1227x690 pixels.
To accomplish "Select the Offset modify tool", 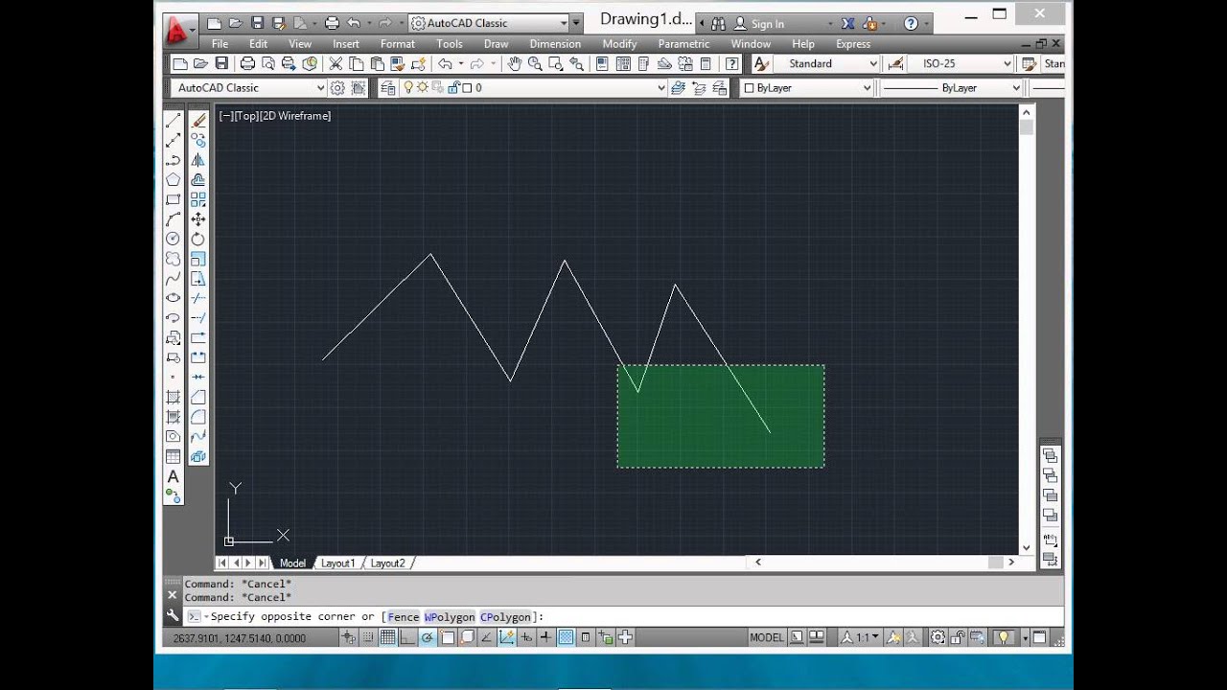I will (198, 180).
